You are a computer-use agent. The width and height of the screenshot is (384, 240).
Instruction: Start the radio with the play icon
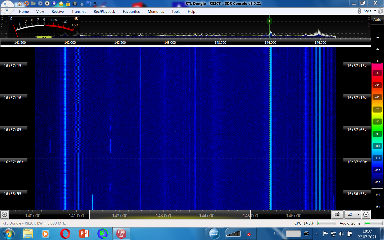(40, 3)
